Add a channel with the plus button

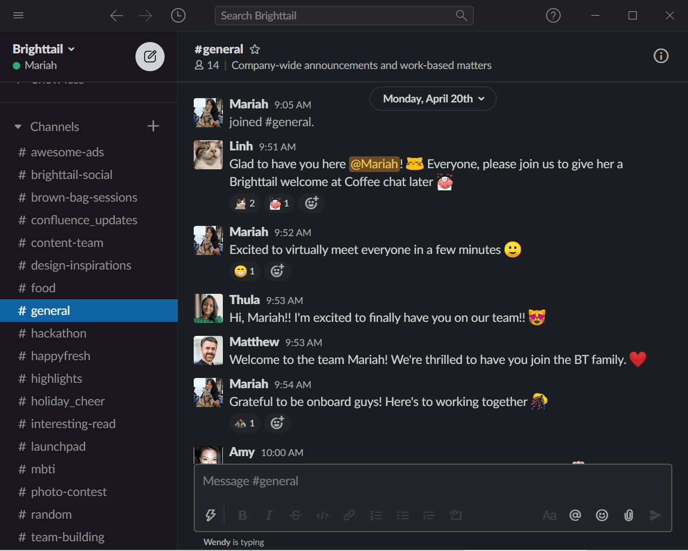(153, 126)
